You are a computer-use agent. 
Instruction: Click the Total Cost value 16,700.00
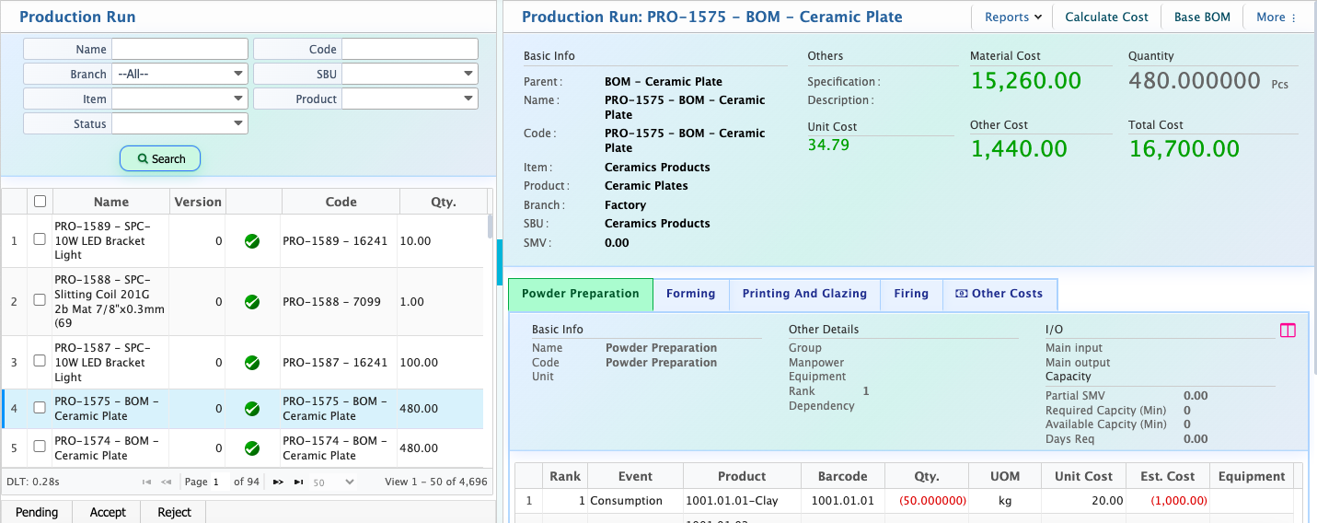1184,149
